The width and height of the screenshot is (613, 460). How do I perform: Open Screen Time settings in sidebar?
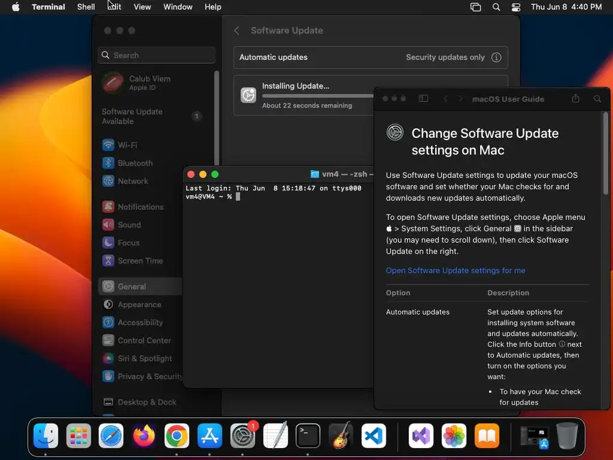tap(133, 261)
